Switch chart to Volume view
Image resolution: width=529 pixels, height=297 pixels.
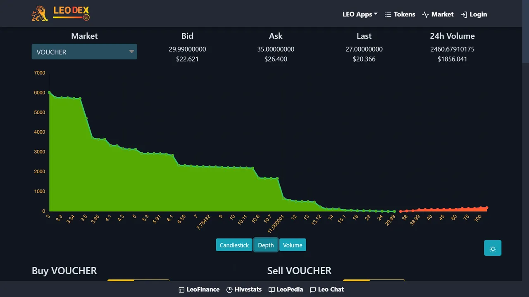click(293, 245)
